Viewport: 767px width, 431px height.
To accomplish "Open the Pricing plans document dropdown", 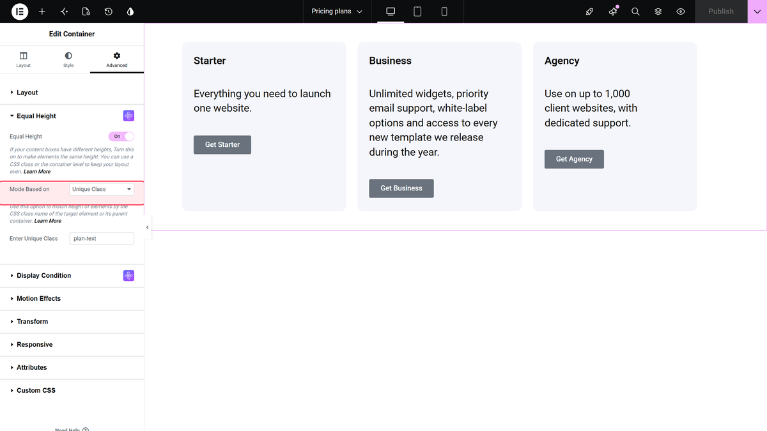I will (x=337, y=11).
